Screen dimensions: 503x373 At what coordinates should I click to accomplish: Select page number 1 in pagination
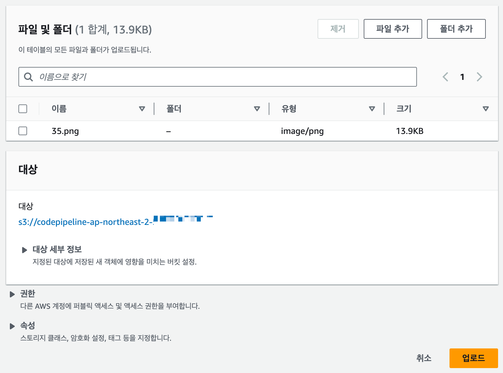coord(462,77)
